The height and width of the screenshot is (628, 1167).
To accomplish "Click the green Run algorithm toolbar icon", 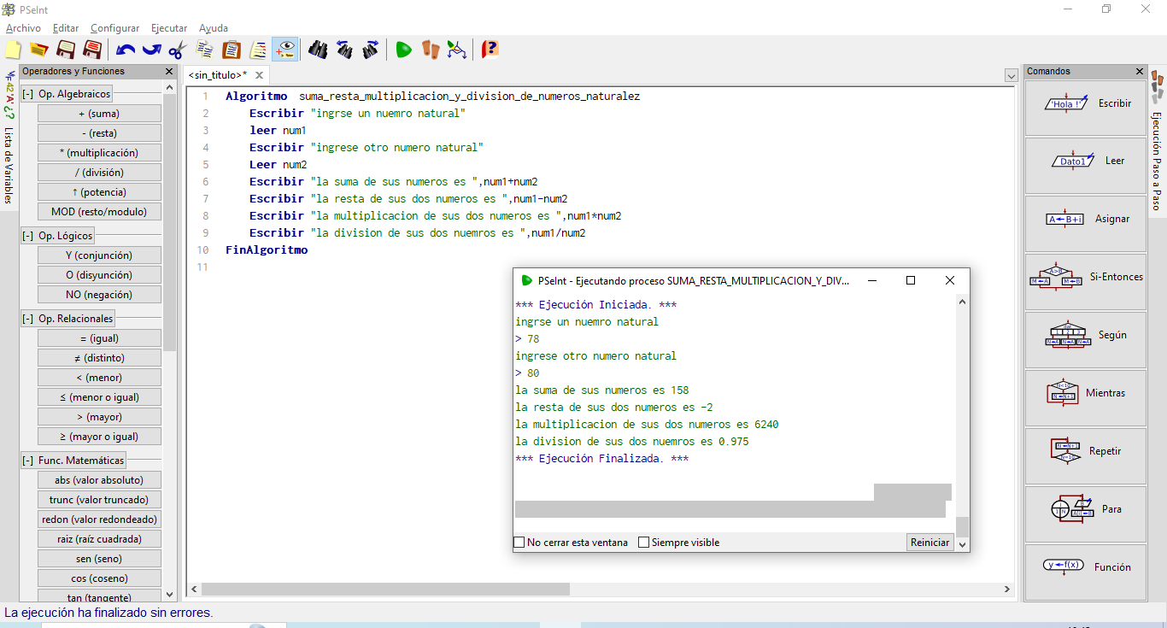I will click(403, 50).
